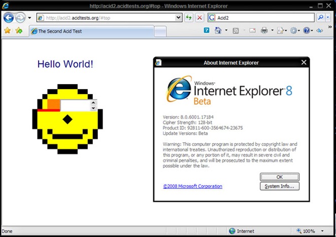Viewport: 336px width, 237px height.
Task: Maximize the Internet Explorer window
Action: [x=320, y=6]
